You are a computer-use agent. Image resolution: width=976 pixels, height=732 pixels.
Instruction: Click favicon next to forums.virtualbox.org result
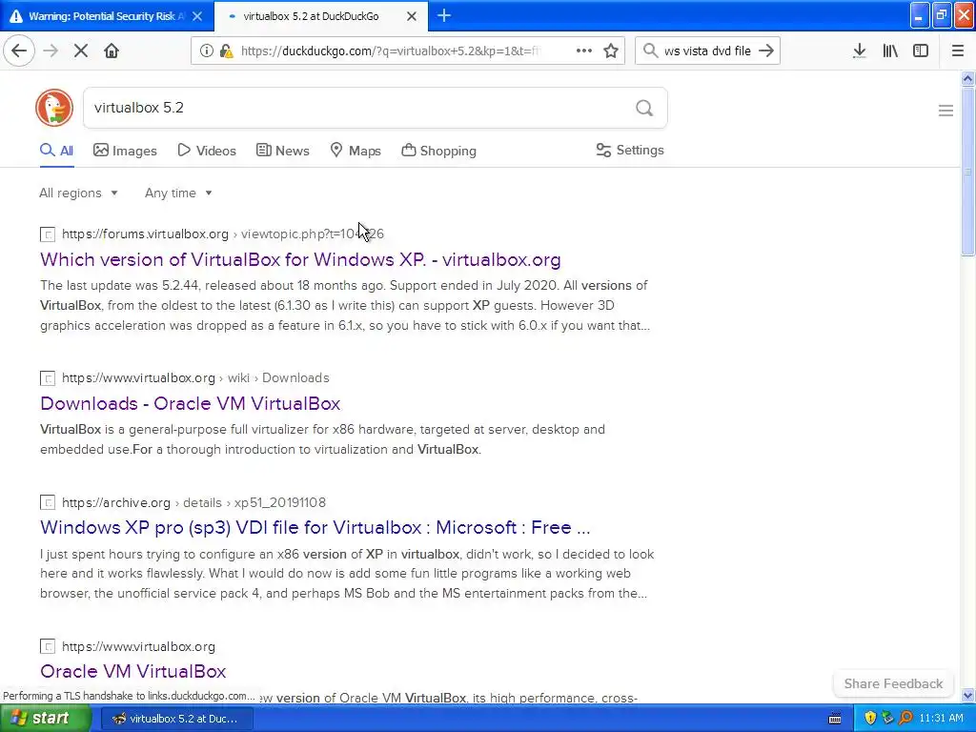point(48,234)
